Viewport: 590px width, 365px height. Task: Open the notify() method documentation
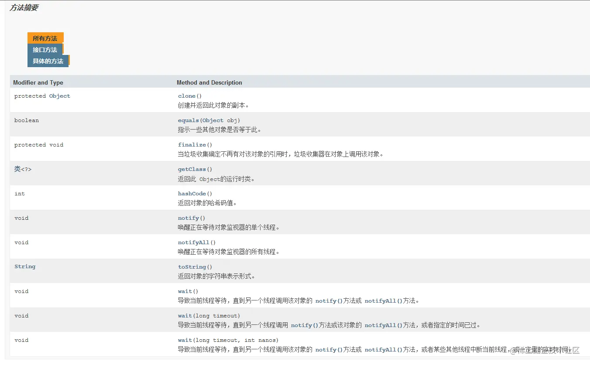pos(188,218)
